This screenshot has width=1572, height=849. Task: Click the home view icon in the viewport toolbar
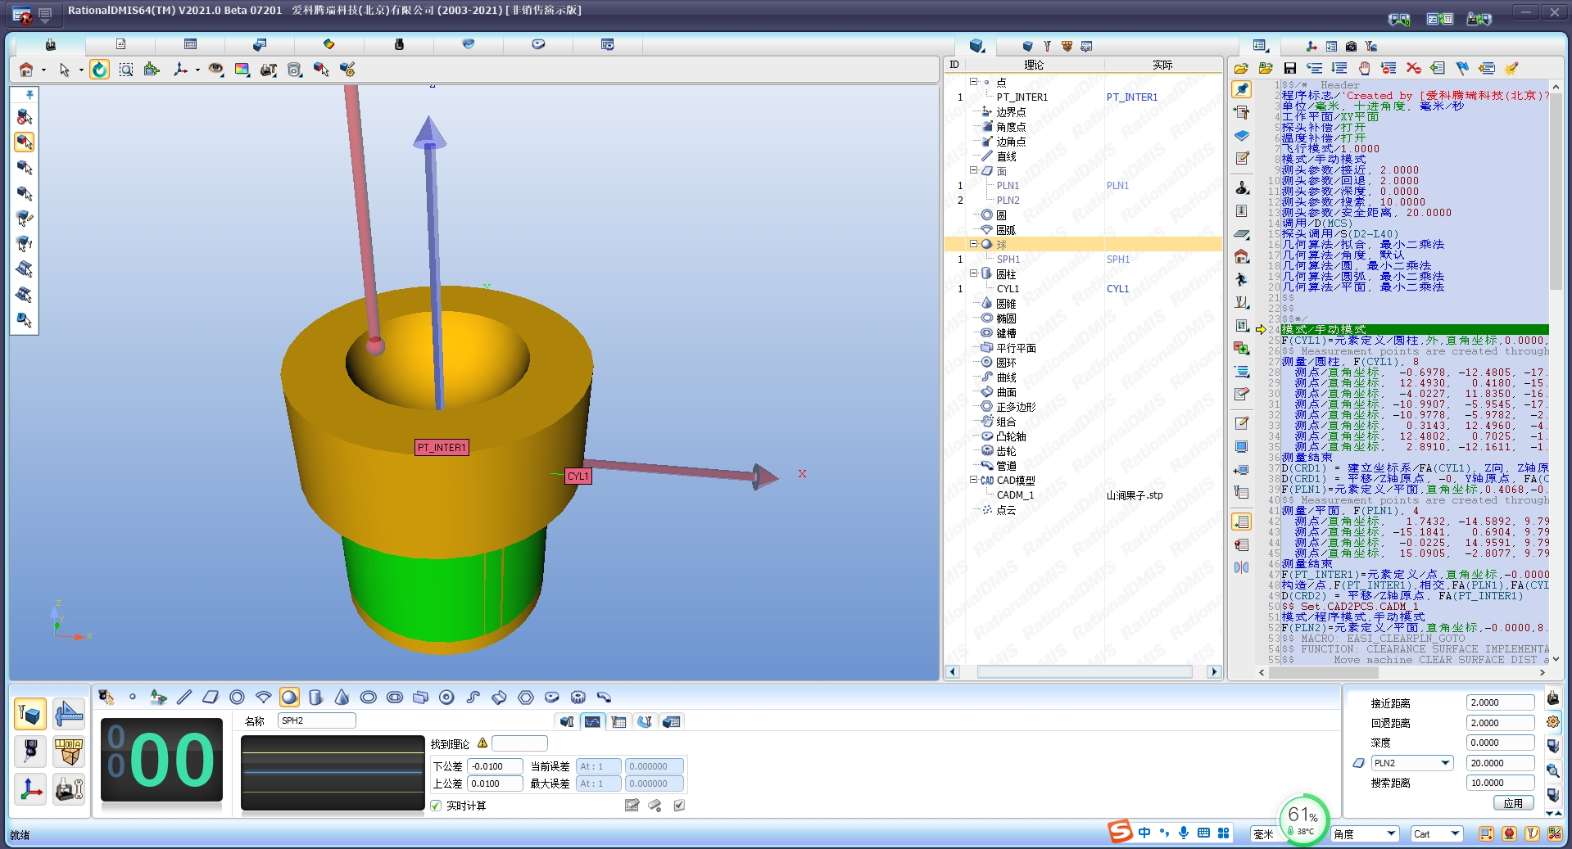[26, 70]
